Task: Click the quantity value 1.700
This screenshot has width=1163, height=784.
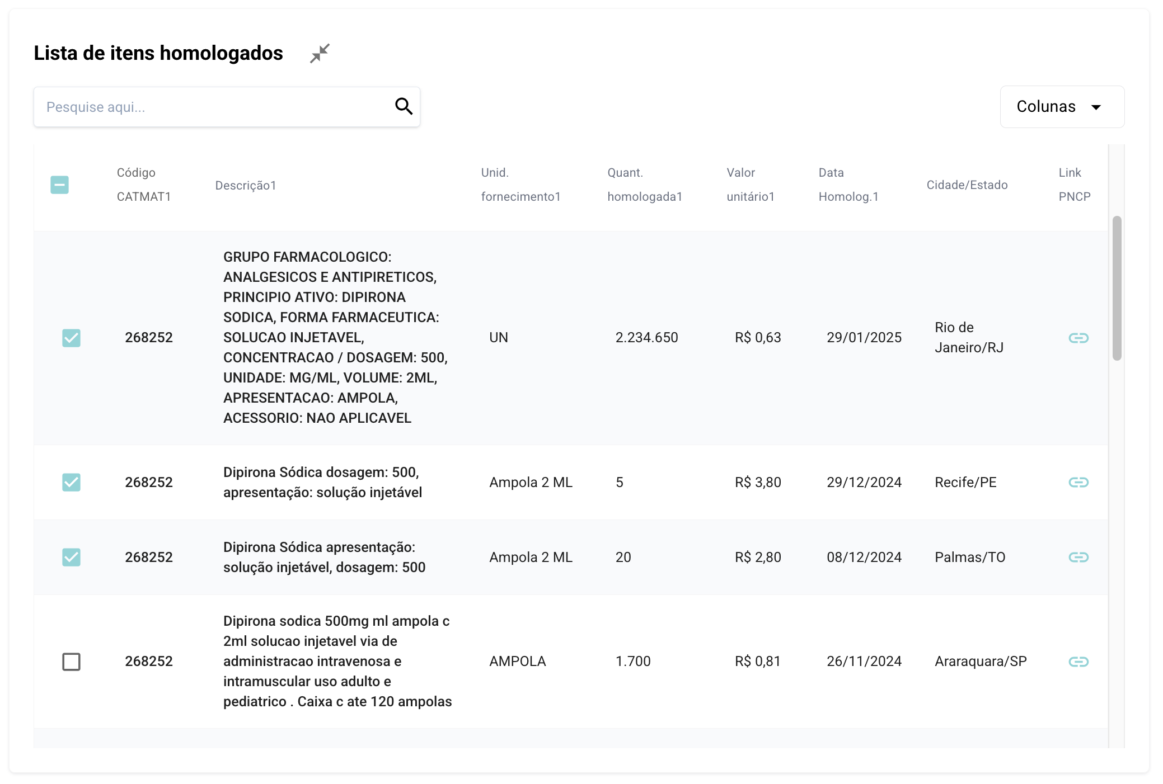Action: click(633, 661)
